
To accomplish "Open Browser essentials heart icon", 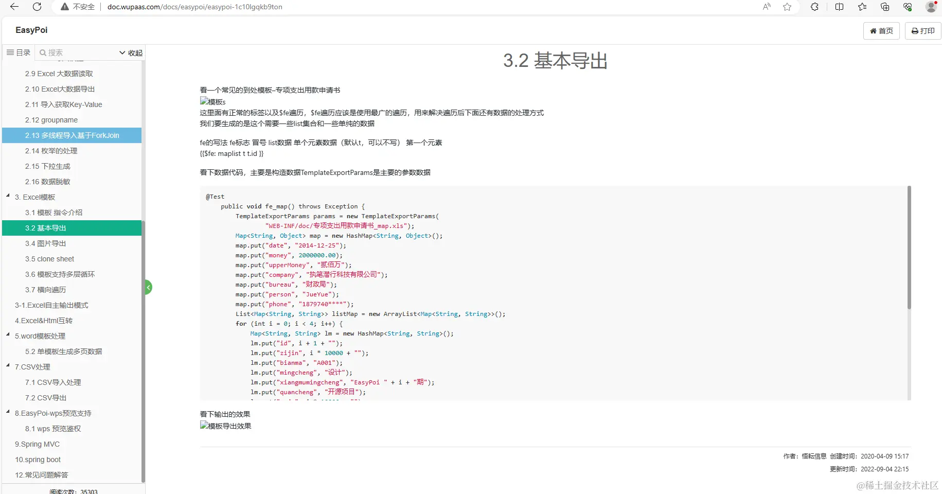I will pyautogui.click(x=908, y=7).
